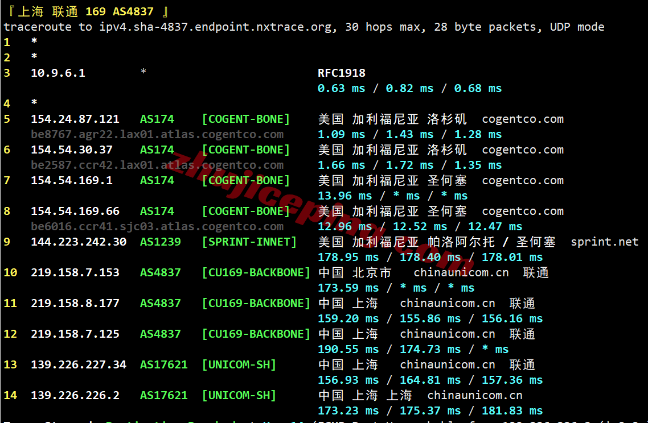Viewport: 648px width, 423px height.
Task: Click the header text '上海 联通 169 AS4837'
Action: 85,11
